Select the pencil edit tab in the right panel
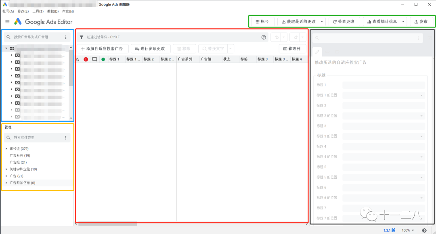 [317, 52]
